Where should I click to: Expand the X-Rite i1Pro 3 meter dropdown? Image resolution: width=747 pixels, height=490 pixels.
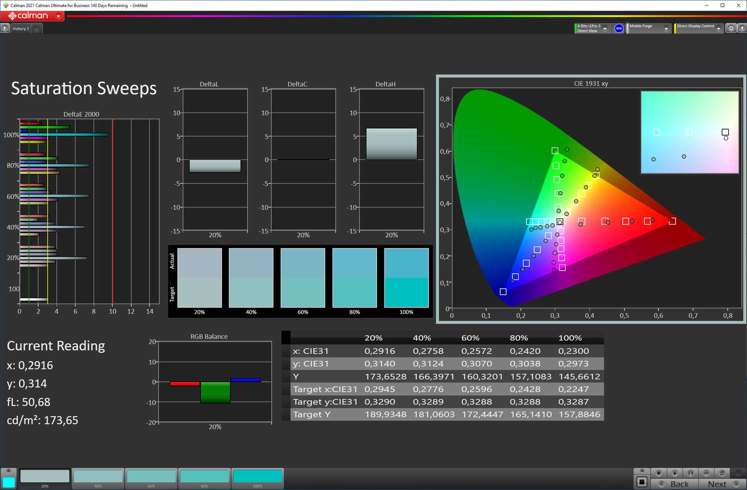coord(605,29)
